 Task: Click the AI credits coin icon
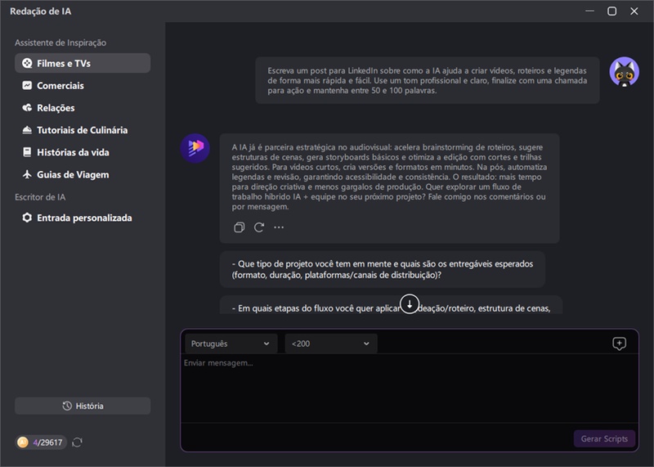23,442
